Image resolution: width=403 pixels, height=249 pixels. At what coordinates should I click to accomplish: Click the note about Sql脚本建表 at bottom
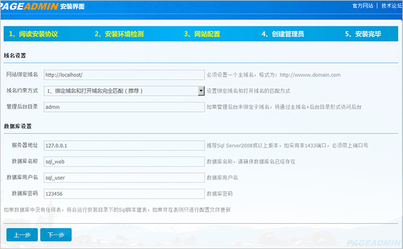click(x=117, y=210)
